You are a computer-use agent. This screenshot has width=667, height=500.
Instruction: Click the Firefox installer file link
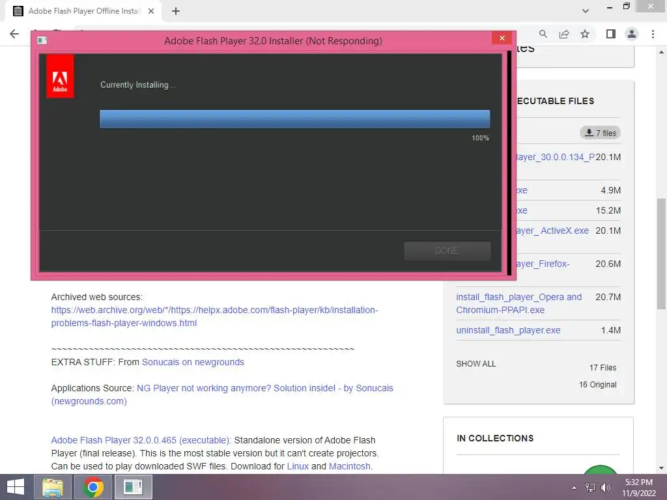pyautogui.click(x=543, y=264)
